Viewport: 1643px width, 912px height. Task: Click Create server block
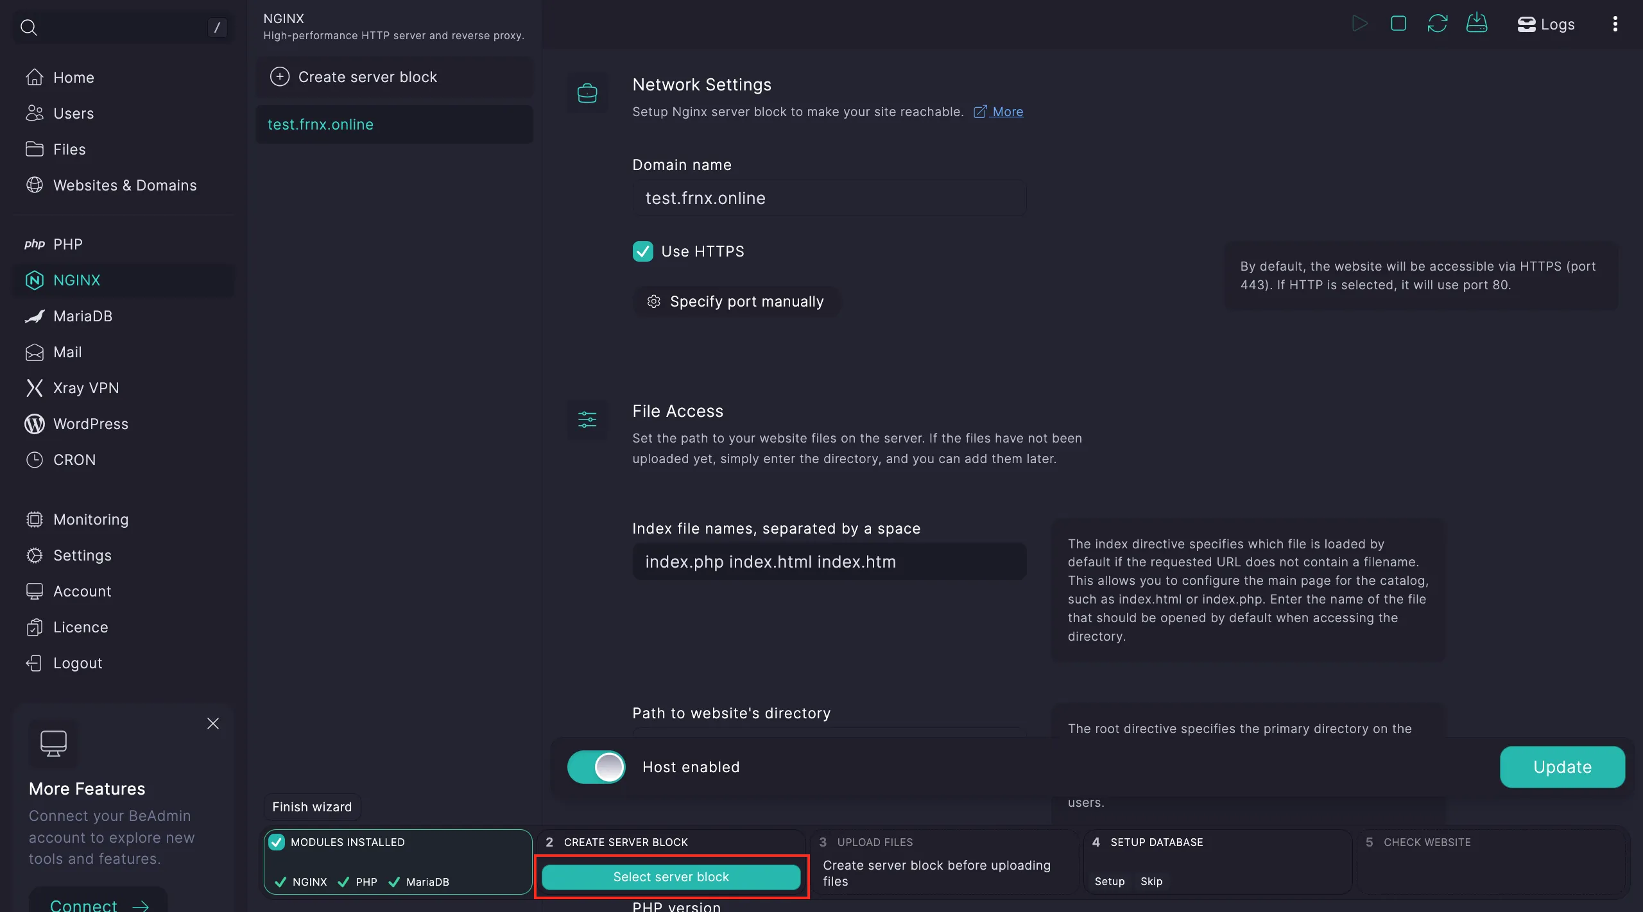pyautogui.click(x=394, y=77)
